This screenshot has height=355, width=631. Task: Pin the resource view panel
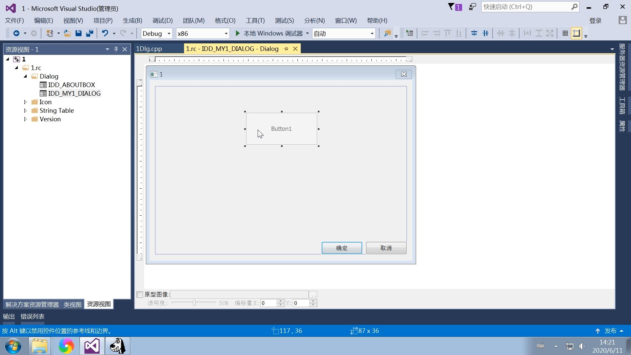pyautogui.click(x=116, y=49)
